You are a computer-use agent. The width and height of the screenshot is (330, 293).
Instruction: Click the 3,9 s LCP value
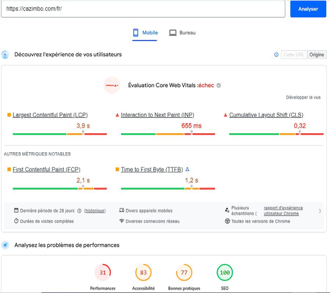pos(83,126)
